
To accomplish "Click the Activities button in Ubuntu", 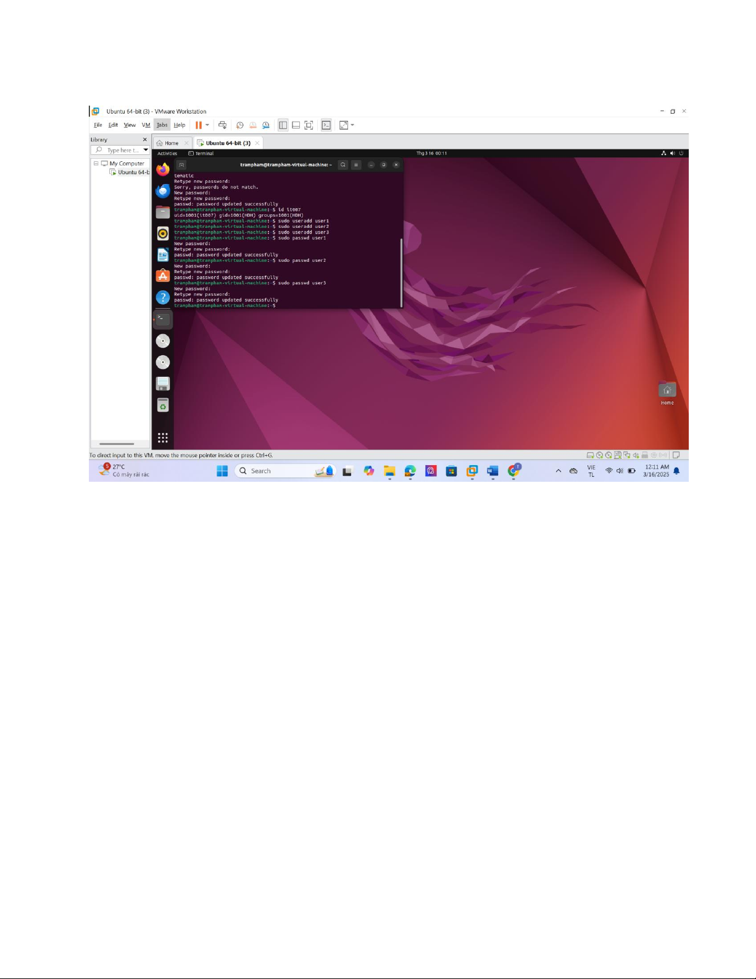I will point(167,153).
